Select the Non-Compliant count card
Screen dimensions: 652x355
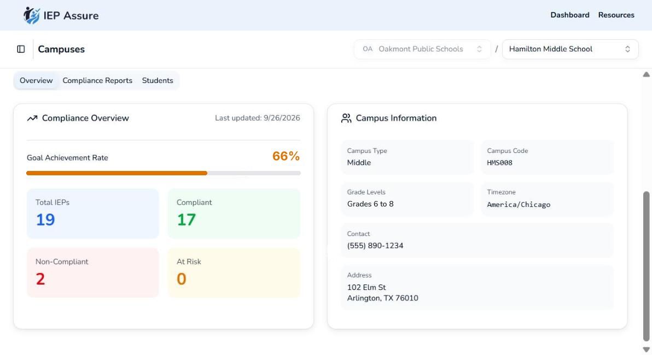point(93,273)
